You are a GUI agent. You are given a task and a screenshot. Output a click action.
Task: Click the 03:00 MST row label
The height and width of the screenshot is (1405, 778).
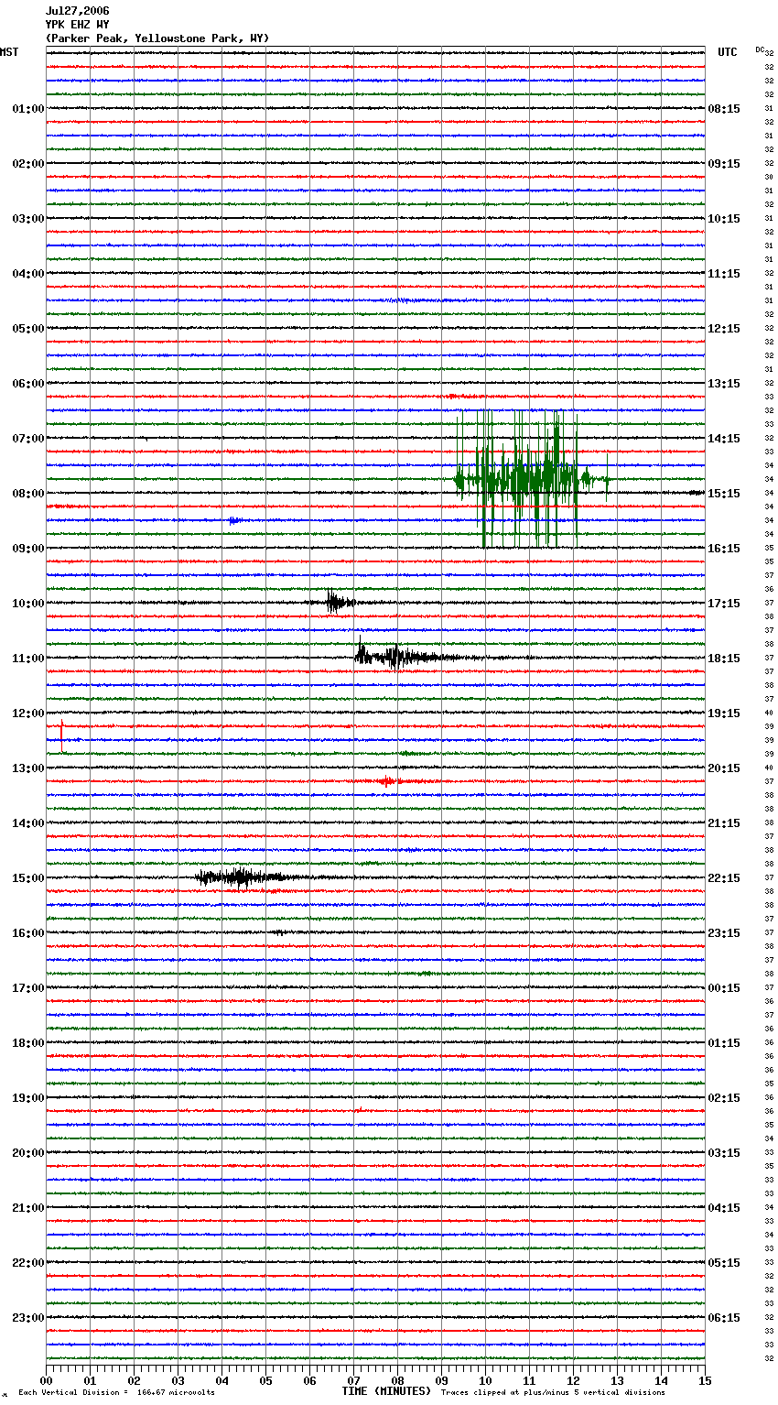coord(28,219)
